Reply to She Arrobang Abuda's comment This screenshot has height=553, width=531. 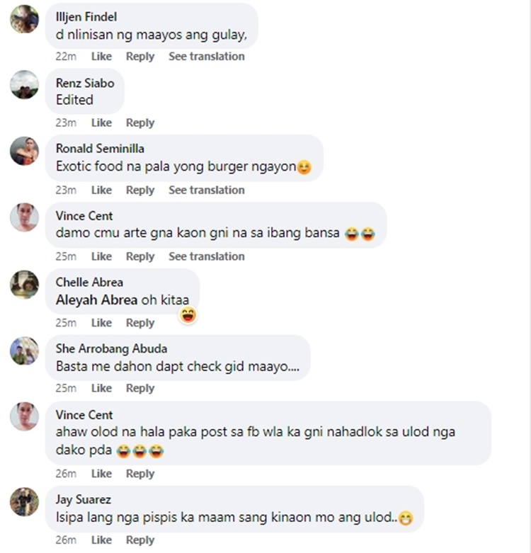coord(140,388)
